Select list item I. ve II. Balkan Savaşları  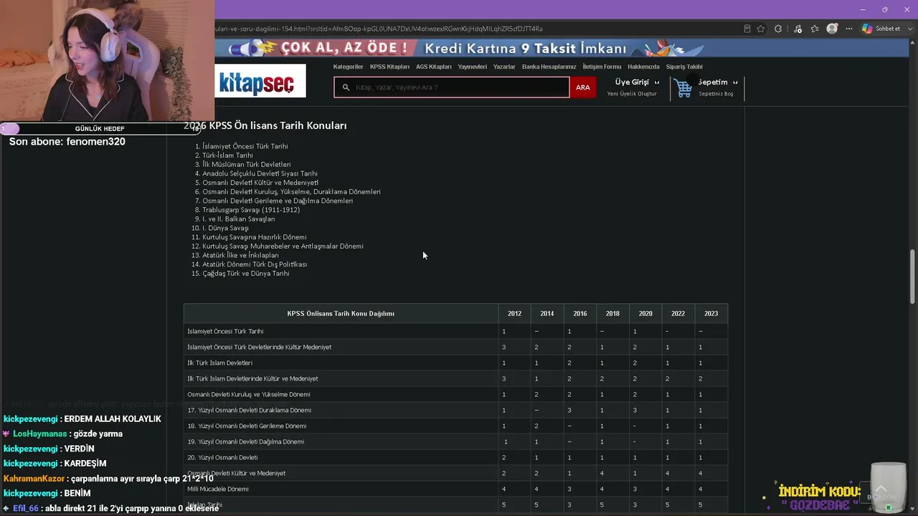coord(239,219)
